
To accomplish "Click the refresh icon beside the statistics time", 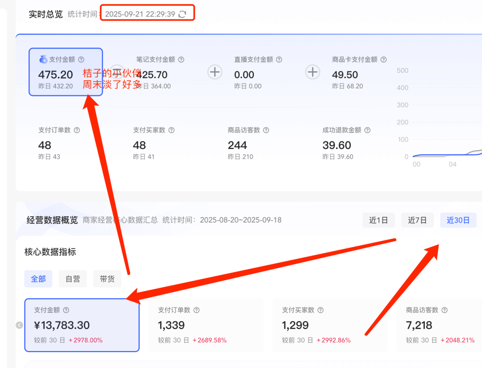I will point(182,14).
